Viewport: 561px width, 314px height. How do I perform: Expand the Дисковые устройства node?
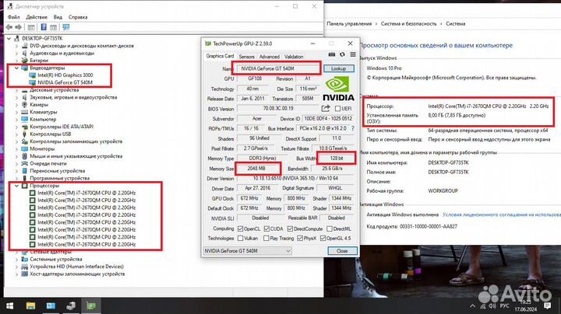(x=16, y=90)
